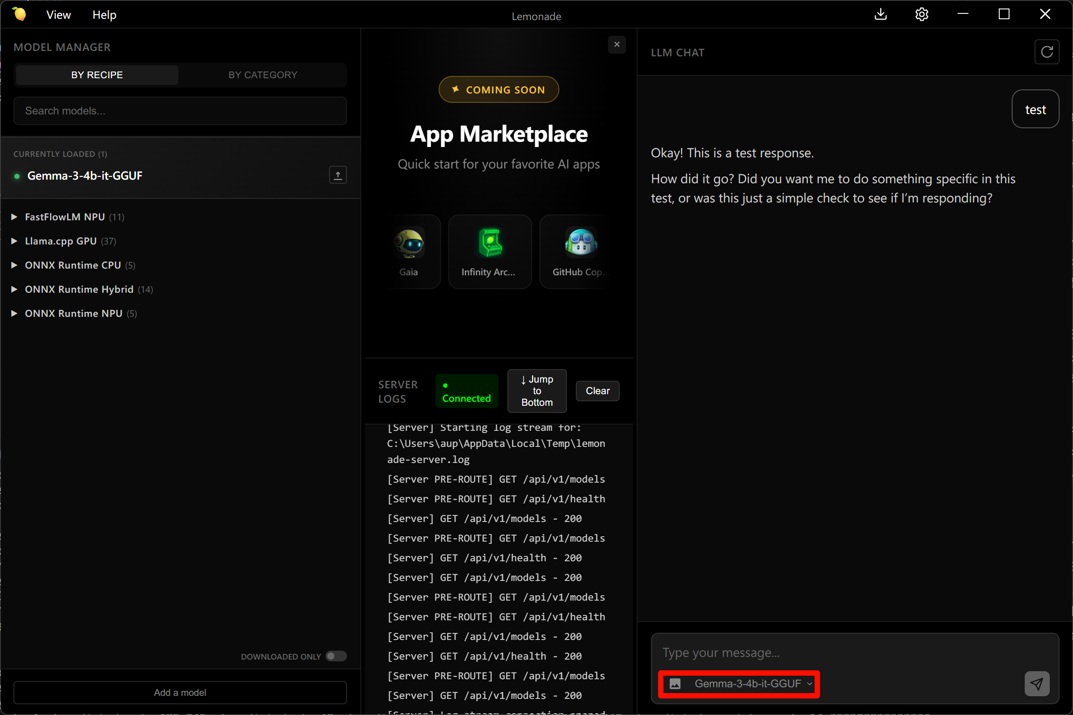The height and width of the screenshot is (715, 1073).
Task: Toggle the Downloaded Only switch
Action: pyautogui.click(x=336, y=656)
